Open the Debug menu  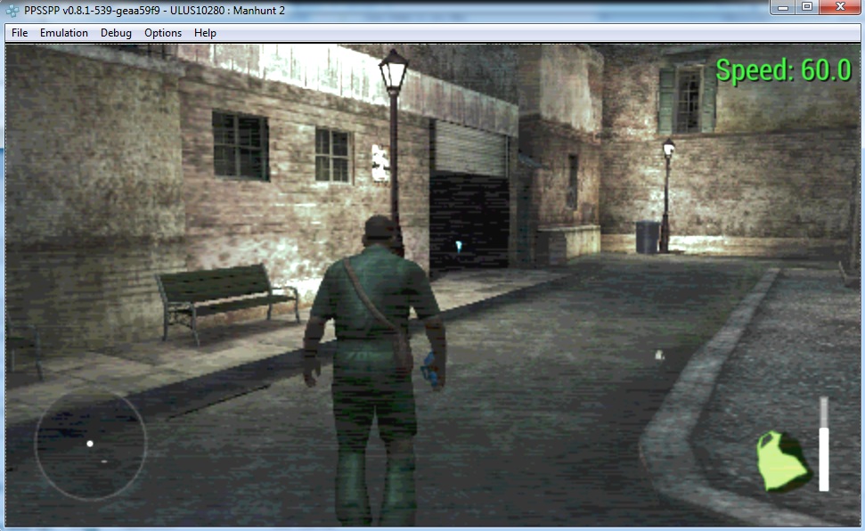tap(116, 33)
